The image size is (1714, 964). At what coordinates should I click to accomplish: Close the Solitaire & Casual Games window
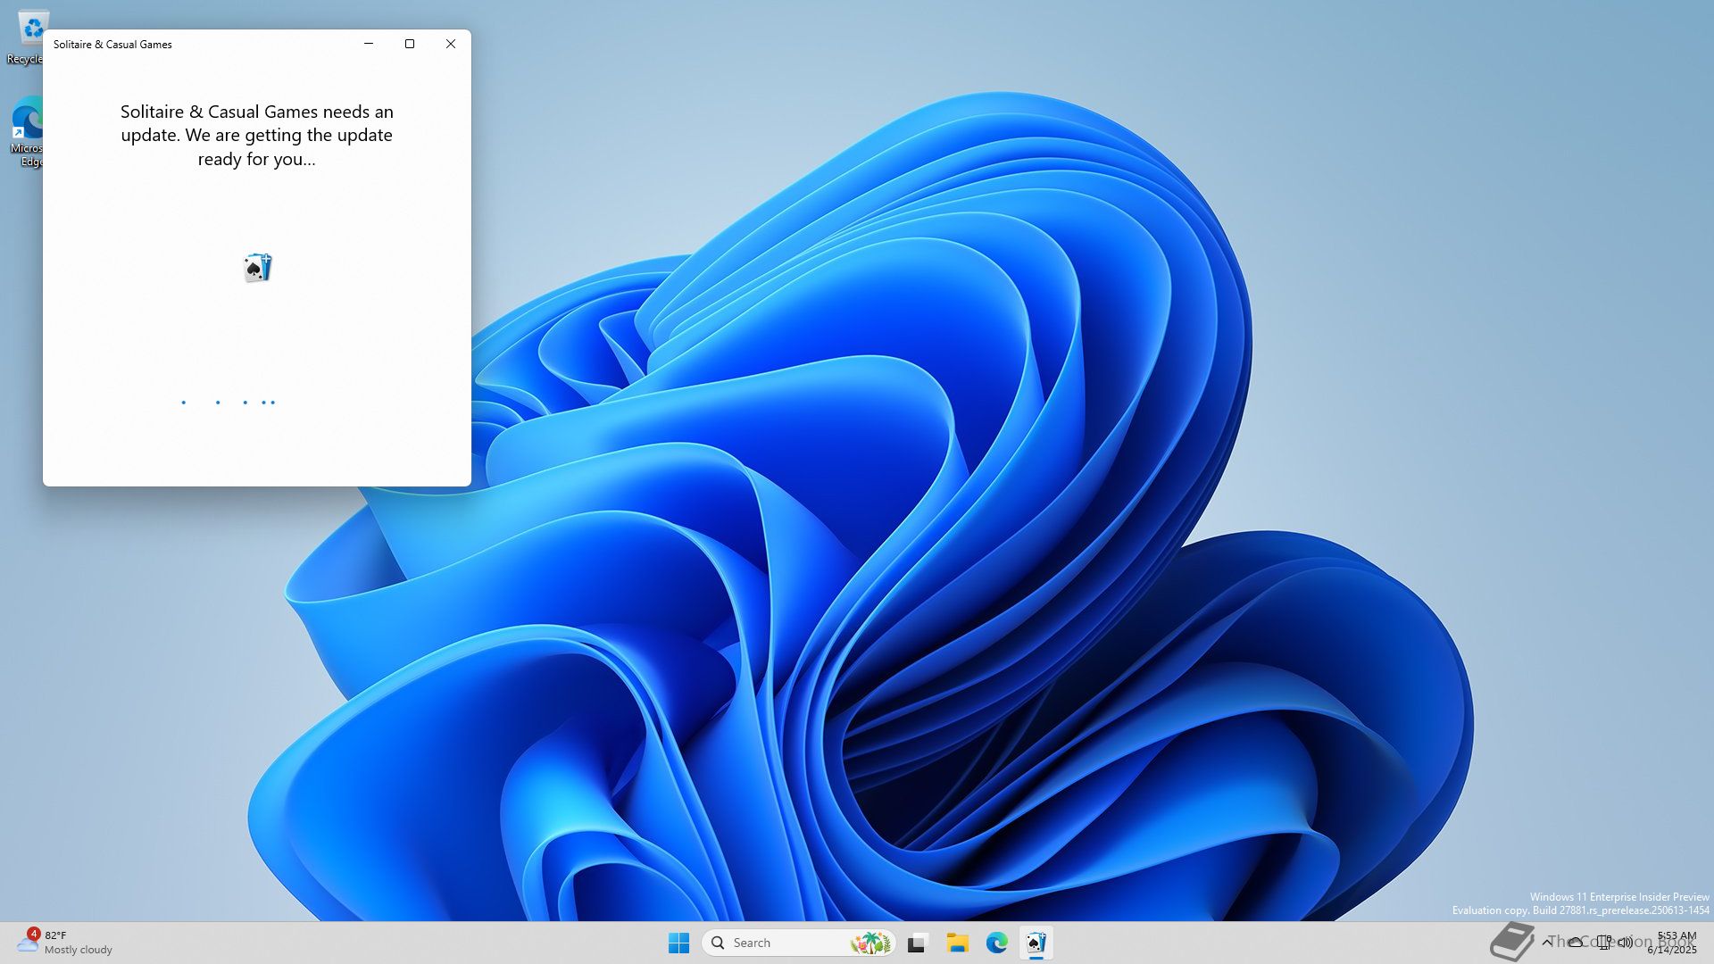click(x=451, y=44)
